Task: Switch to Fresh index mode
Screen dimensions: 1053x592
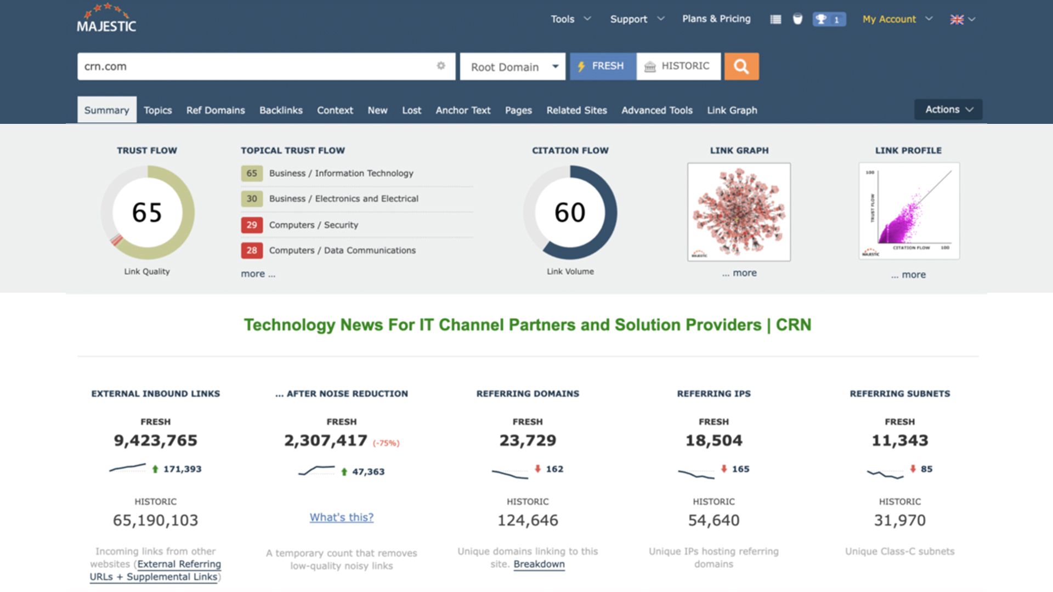Action: pos(602,66)
